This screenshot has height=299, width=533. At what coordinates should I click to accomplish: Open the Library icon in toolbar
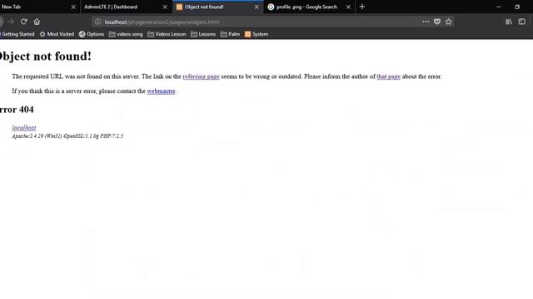point(509,22)
